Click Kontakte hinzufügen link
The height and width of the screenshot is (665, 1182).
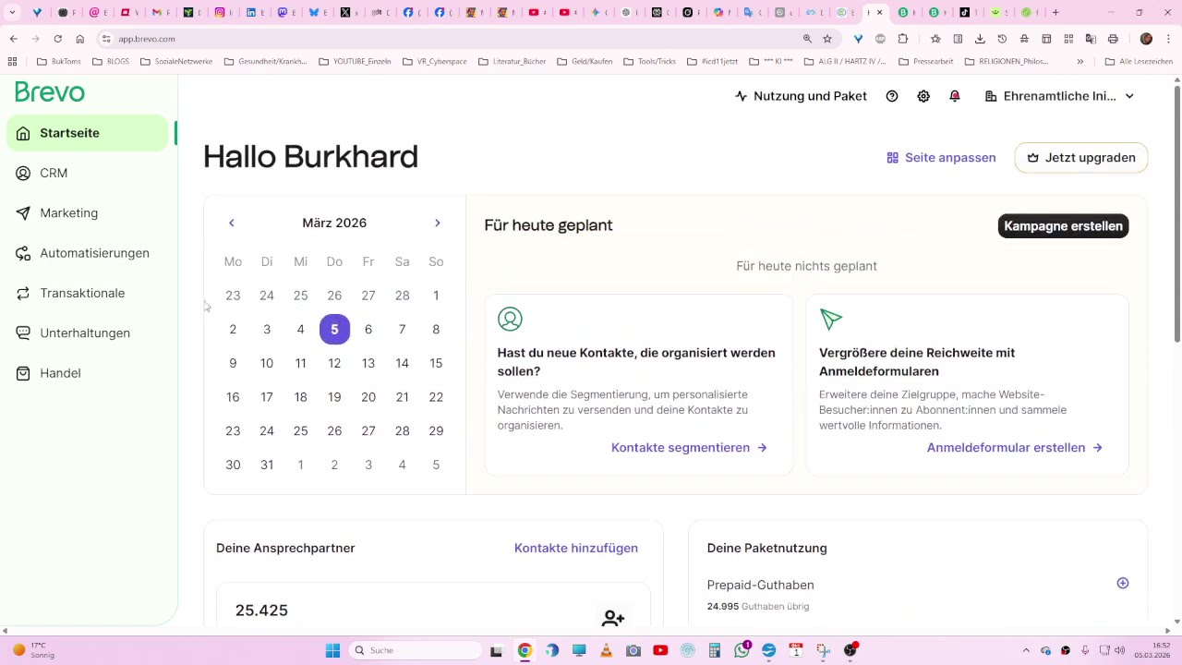[576, 548]
